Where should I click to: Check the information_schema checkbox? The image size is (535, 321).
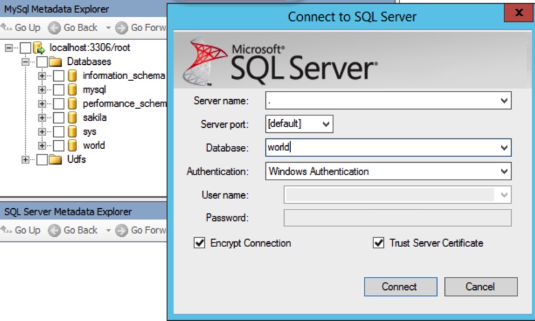58,76
